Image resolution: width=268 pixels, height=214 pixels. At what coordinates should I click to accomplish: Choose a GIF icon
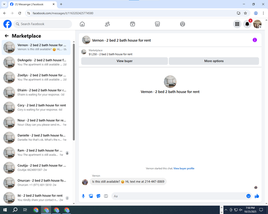(106, 196)
